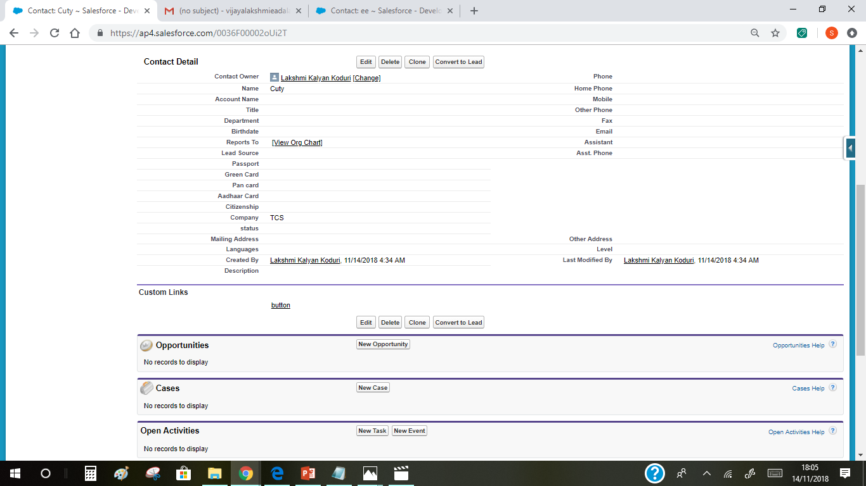
Task: Click the page vertical scrollbar thumb
Action: coord(860,270)
